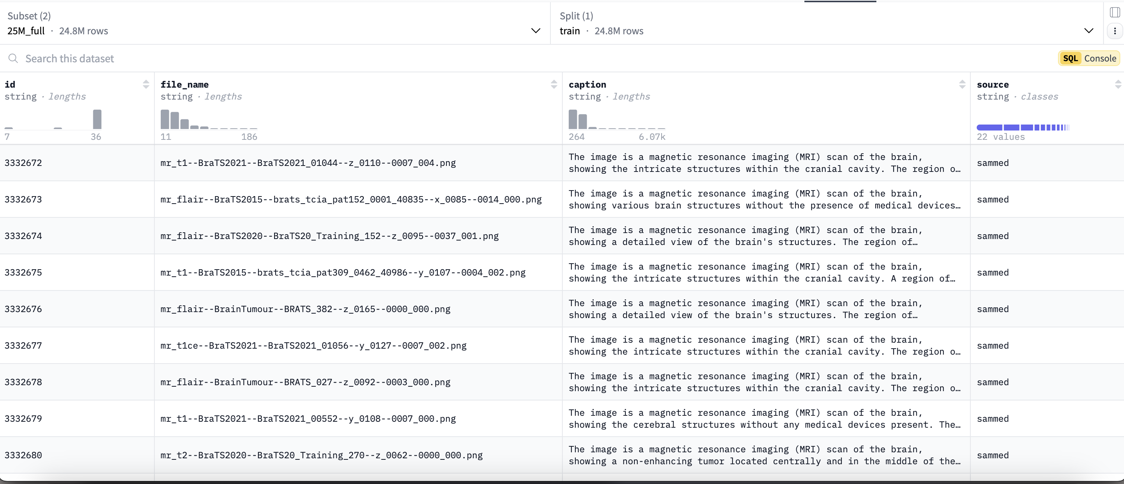1124x484 pixels.
Task: Click the '22 values' source label
Action: coord(1001,136)
